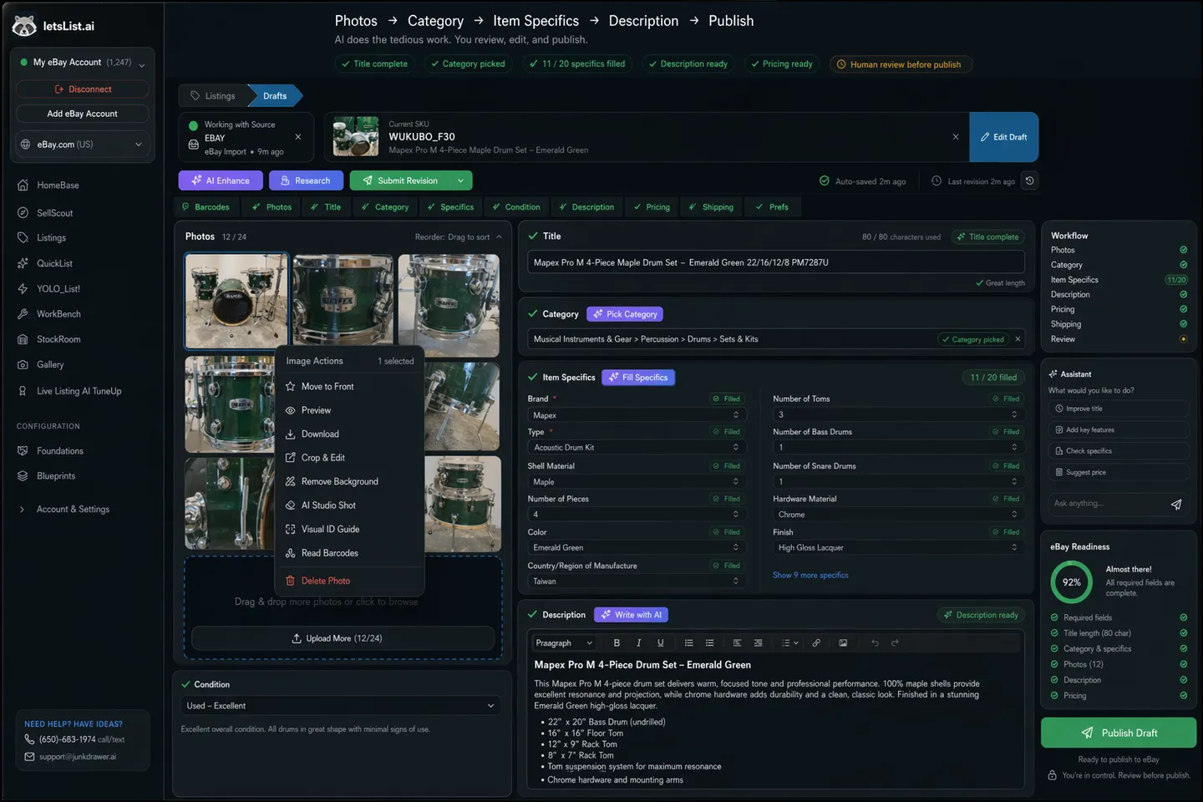The height and width of the screenshot is (802, 1203).
Task: Click the Undo icon in editor
Action: 875,643
